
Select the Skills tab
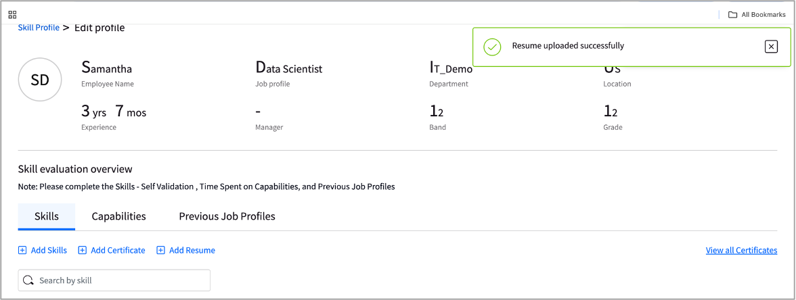coord(47,216)
